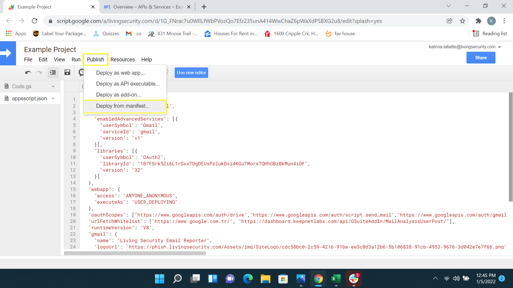Select Deploy as web app

pos(125,73)
